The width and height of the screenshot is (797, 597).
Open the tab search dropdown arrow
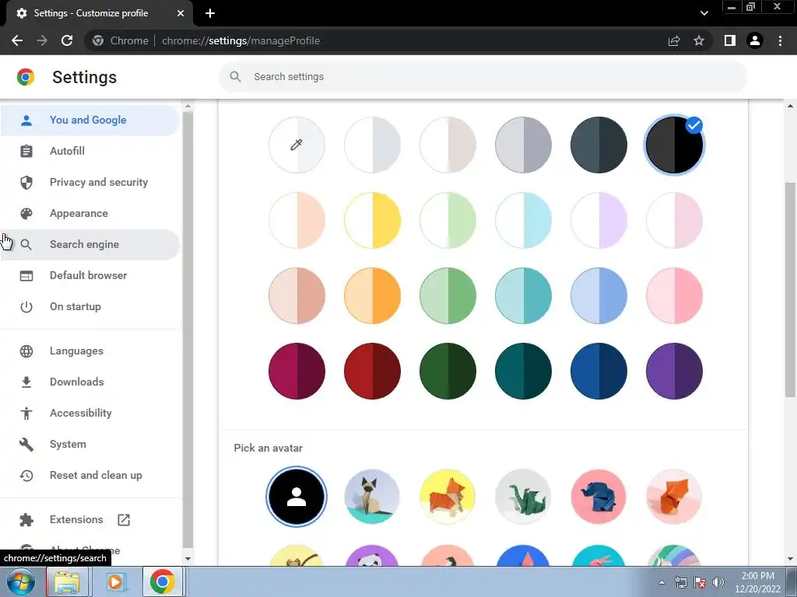coord(704,13)
